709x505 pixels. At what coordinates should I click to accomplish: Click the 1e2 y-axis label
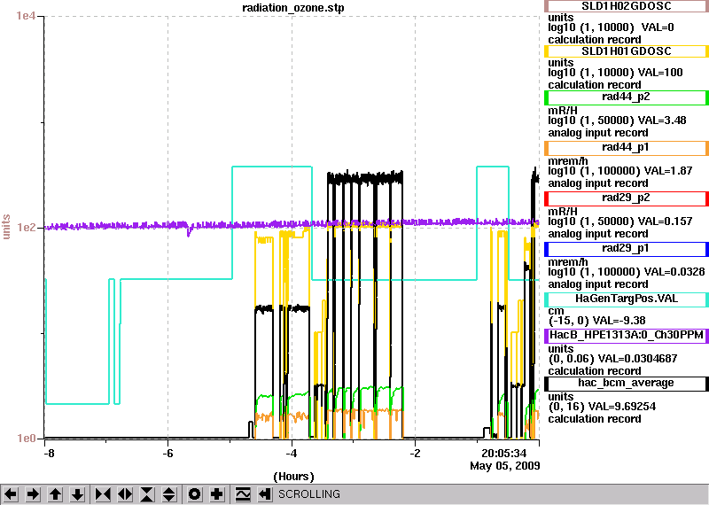(25, 227)
